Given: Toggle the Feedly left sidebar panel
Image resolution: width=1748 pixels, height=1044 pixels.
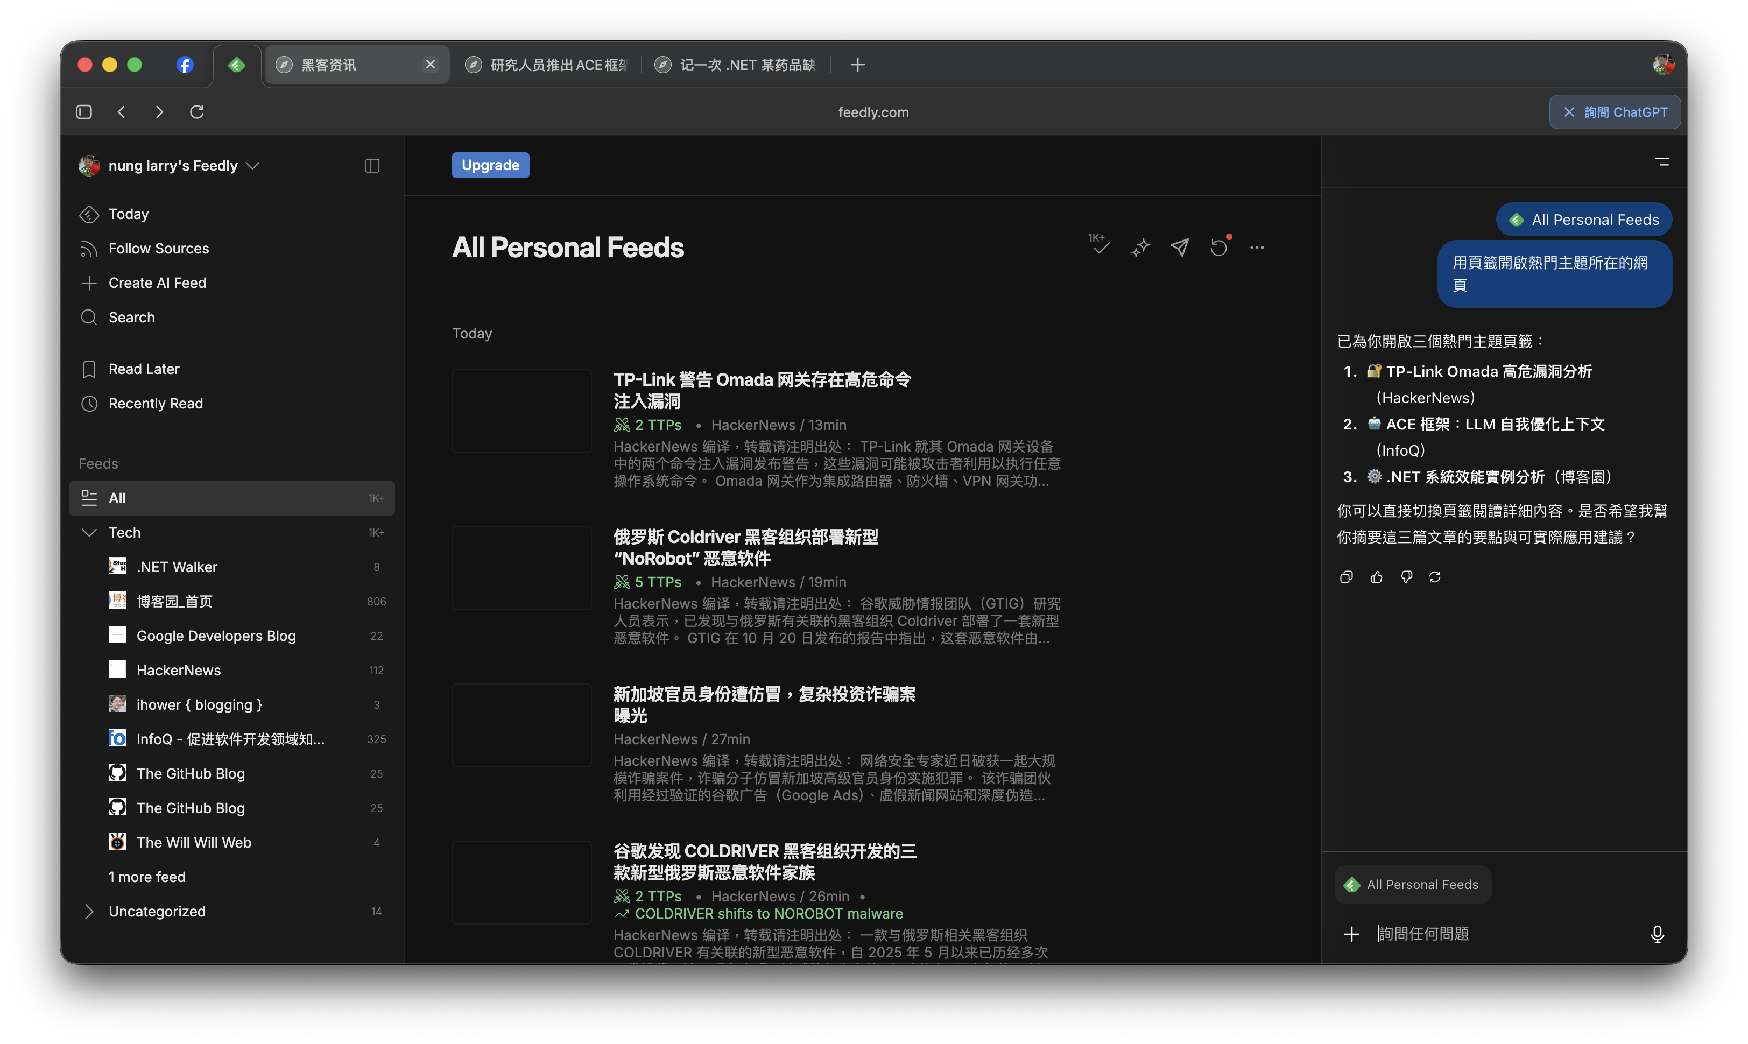Looking at the screenshot, I should point(372,165).
